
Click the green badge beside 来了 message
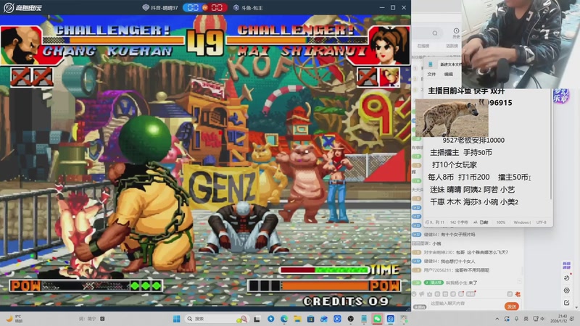(434, 283)
